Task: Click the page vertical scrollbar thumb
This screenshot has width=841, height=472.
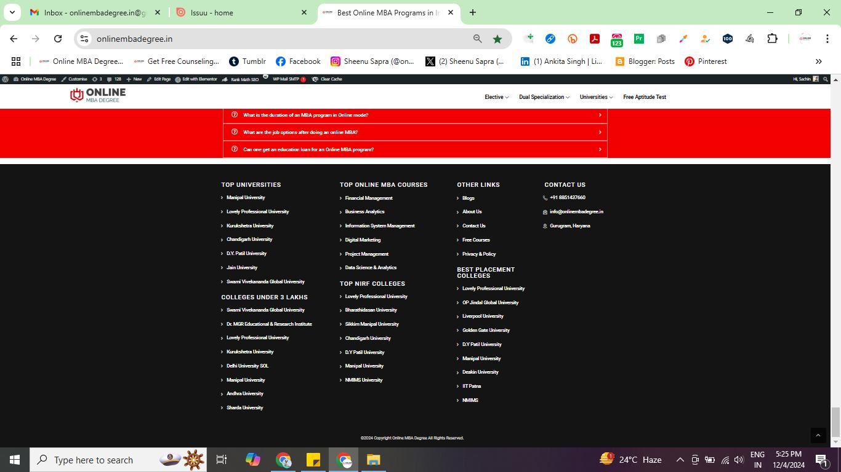Action: pos(835,421)
